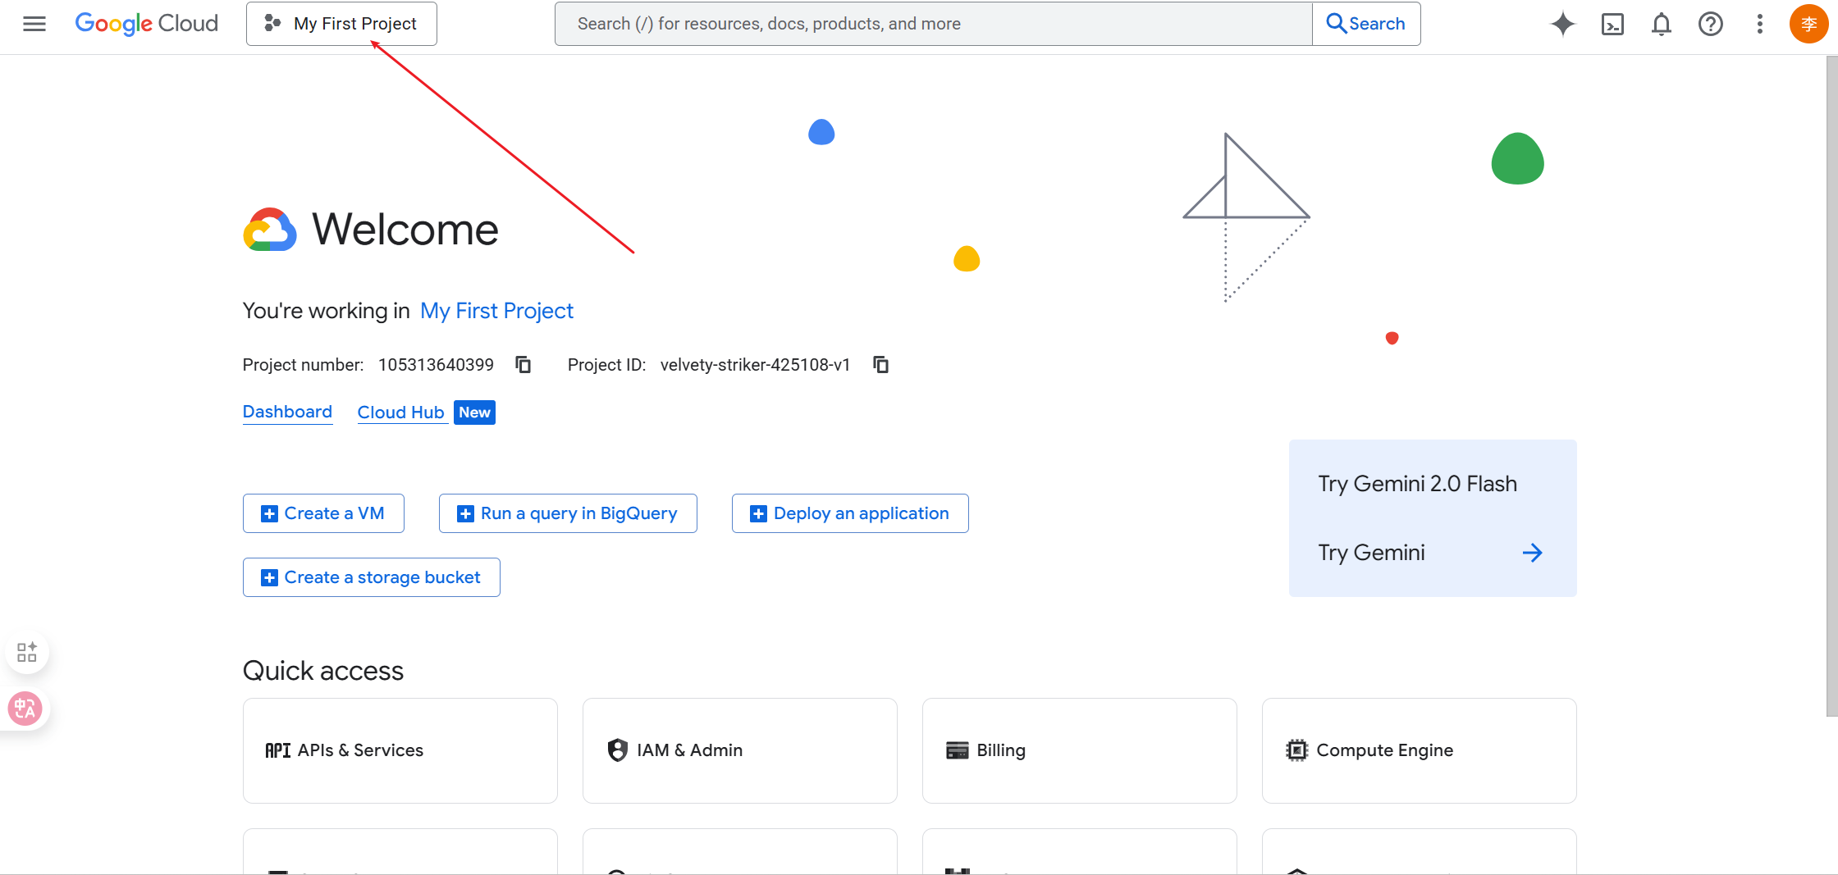
Task: Switch to the Dashboard tab
Action: (x=287, y=412)
